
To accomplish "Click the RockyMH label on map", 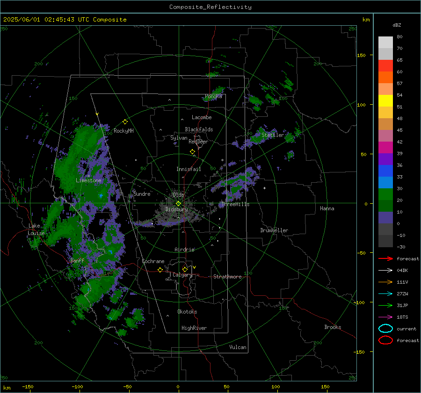I will click(x=123, y=131).
